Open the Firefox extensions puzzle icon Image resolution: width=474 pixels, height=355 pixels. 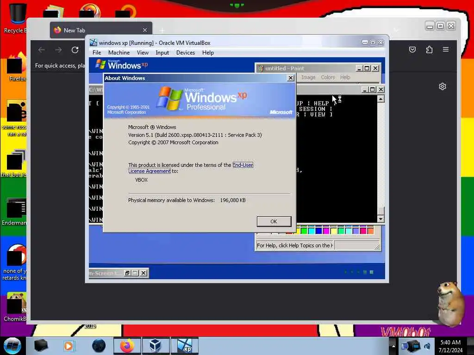point(429,49)
